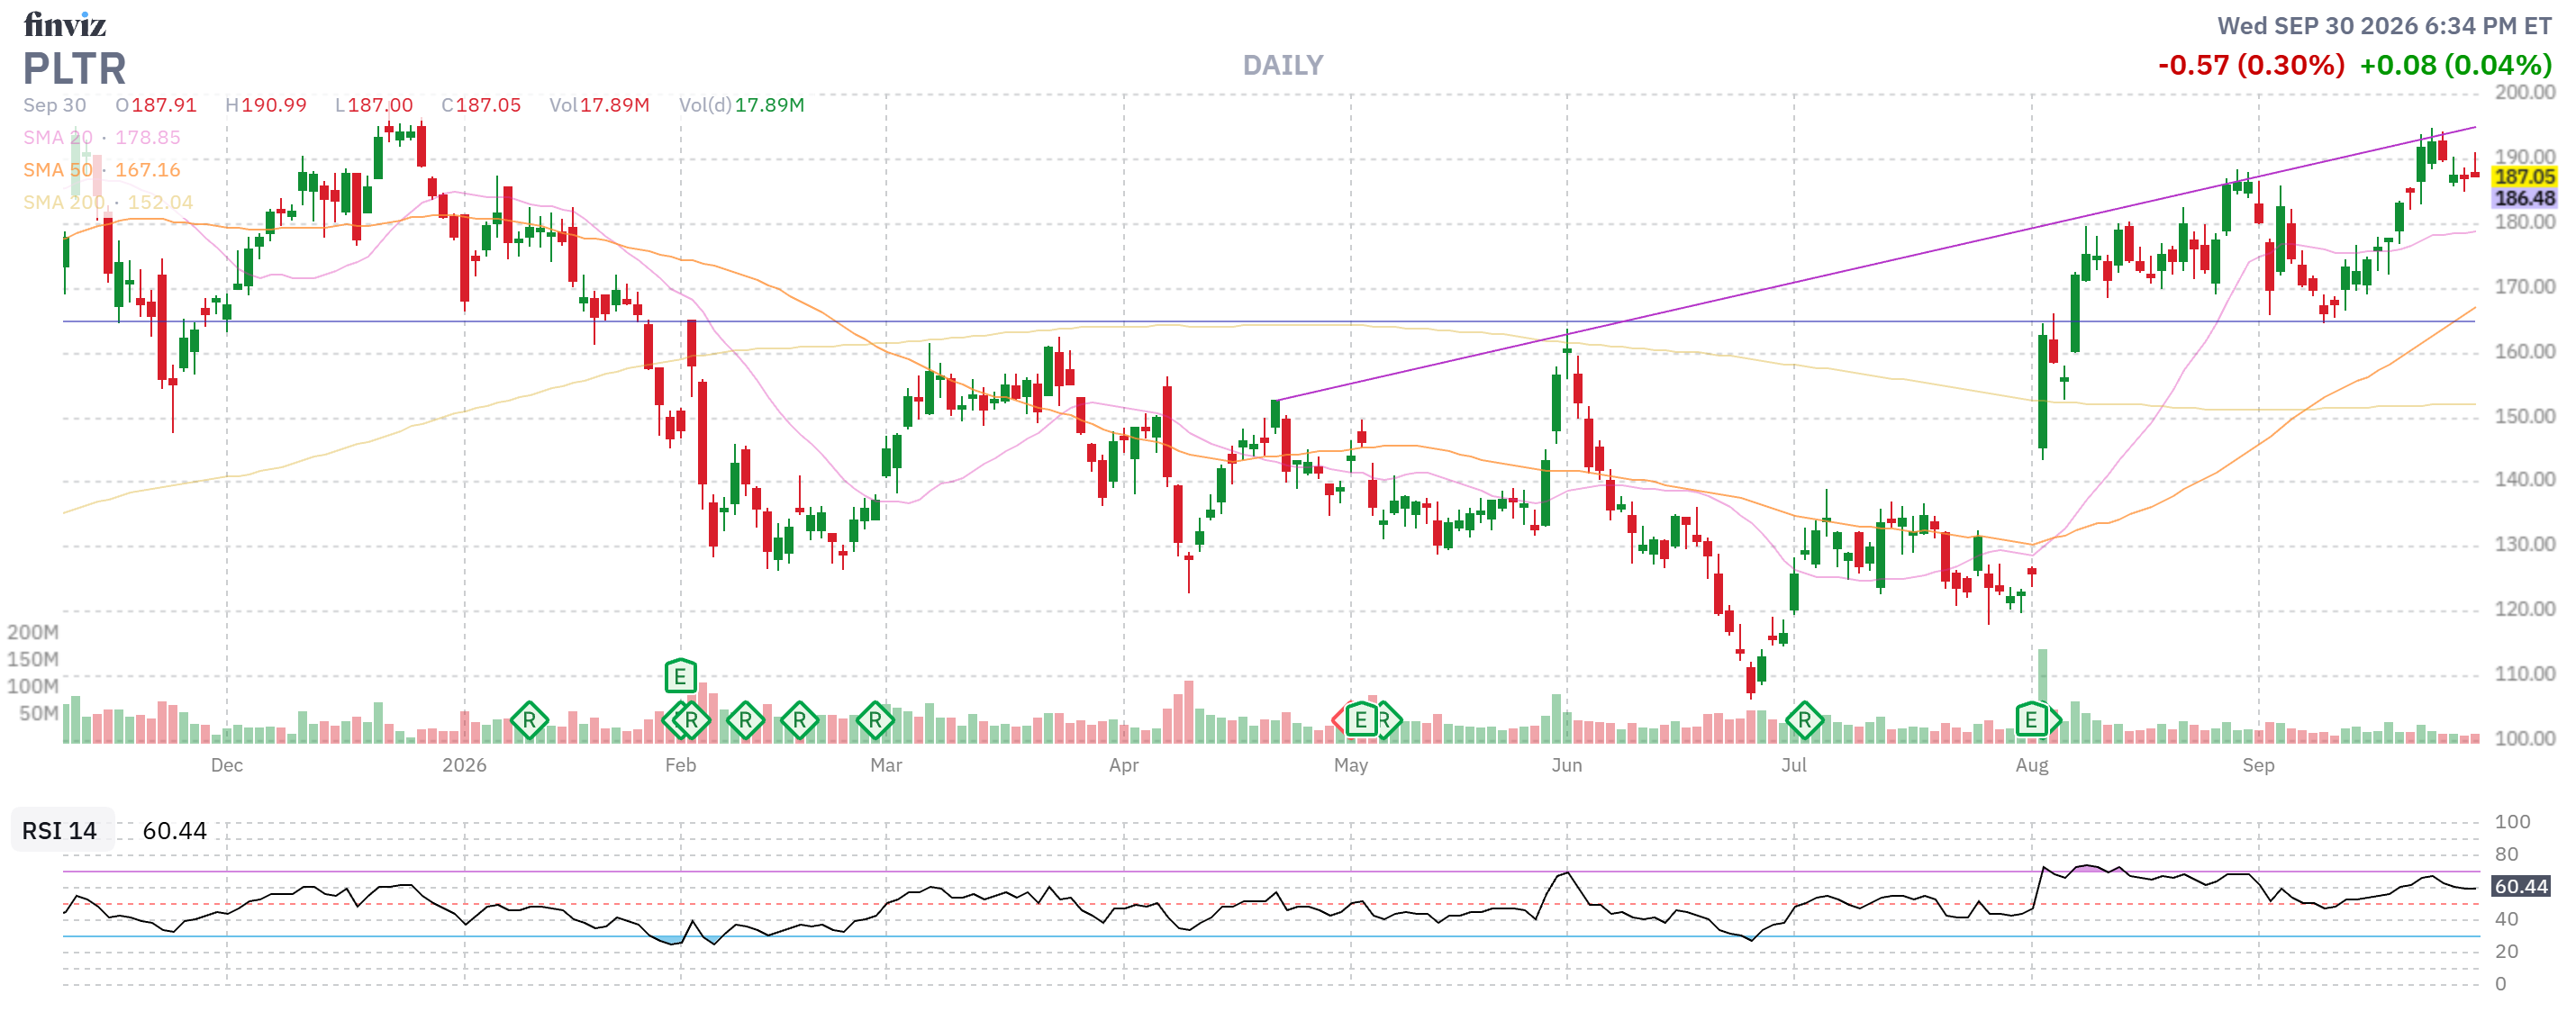Click the low price L 187.00
The width and height of the screenshot is (2576, 1012).
coord(374,105)
